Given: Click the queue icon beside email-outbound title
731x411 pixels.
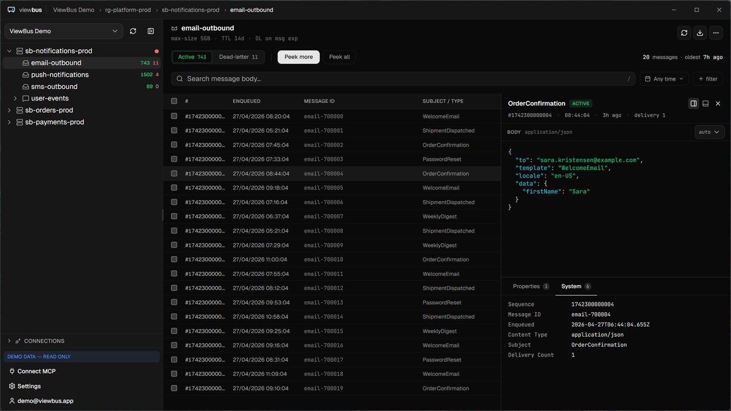Looking at the screenshot, I should (175, 28).
